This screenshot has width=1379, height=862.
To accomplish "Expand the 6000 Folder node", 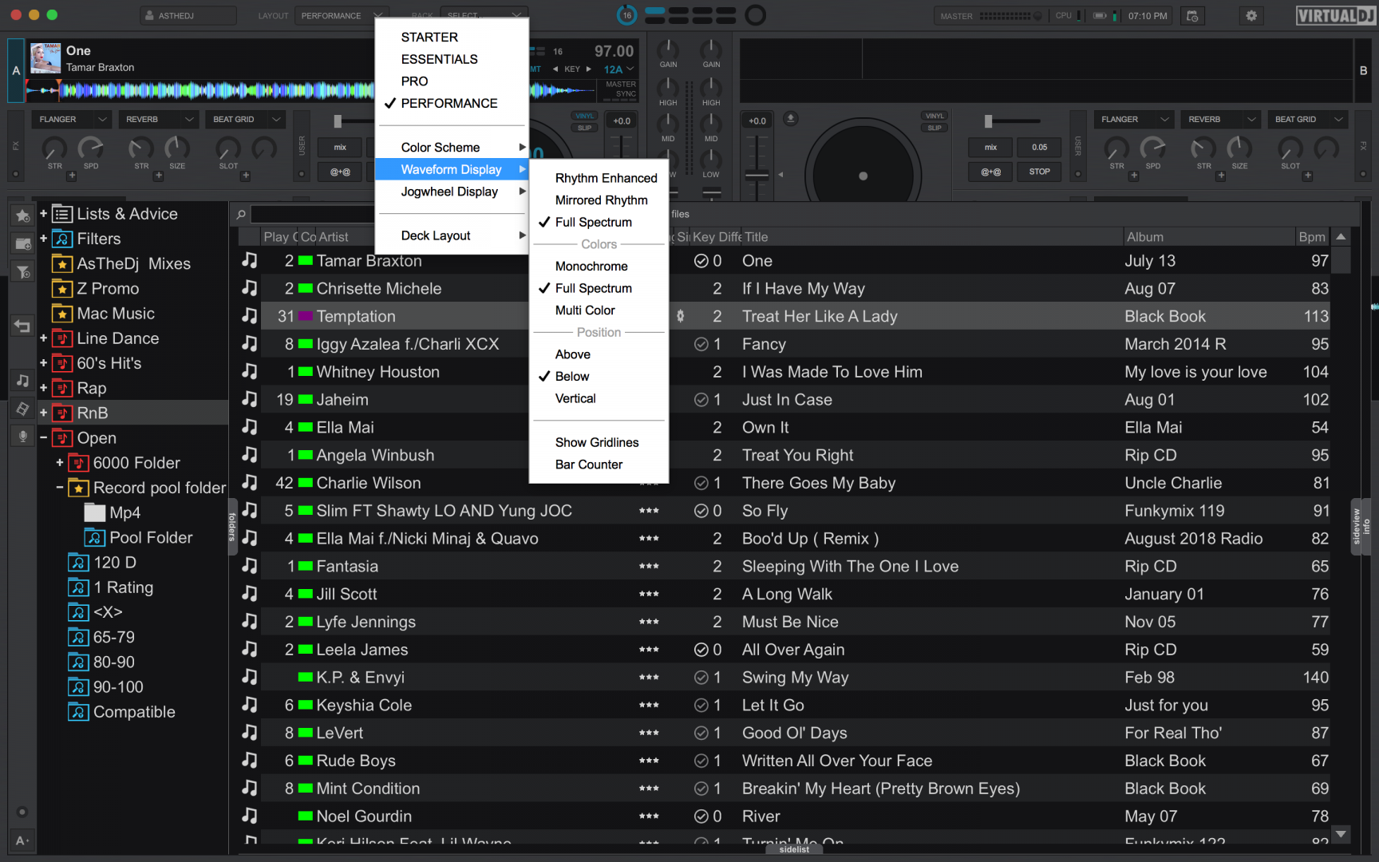I will [x=60, y=462].
